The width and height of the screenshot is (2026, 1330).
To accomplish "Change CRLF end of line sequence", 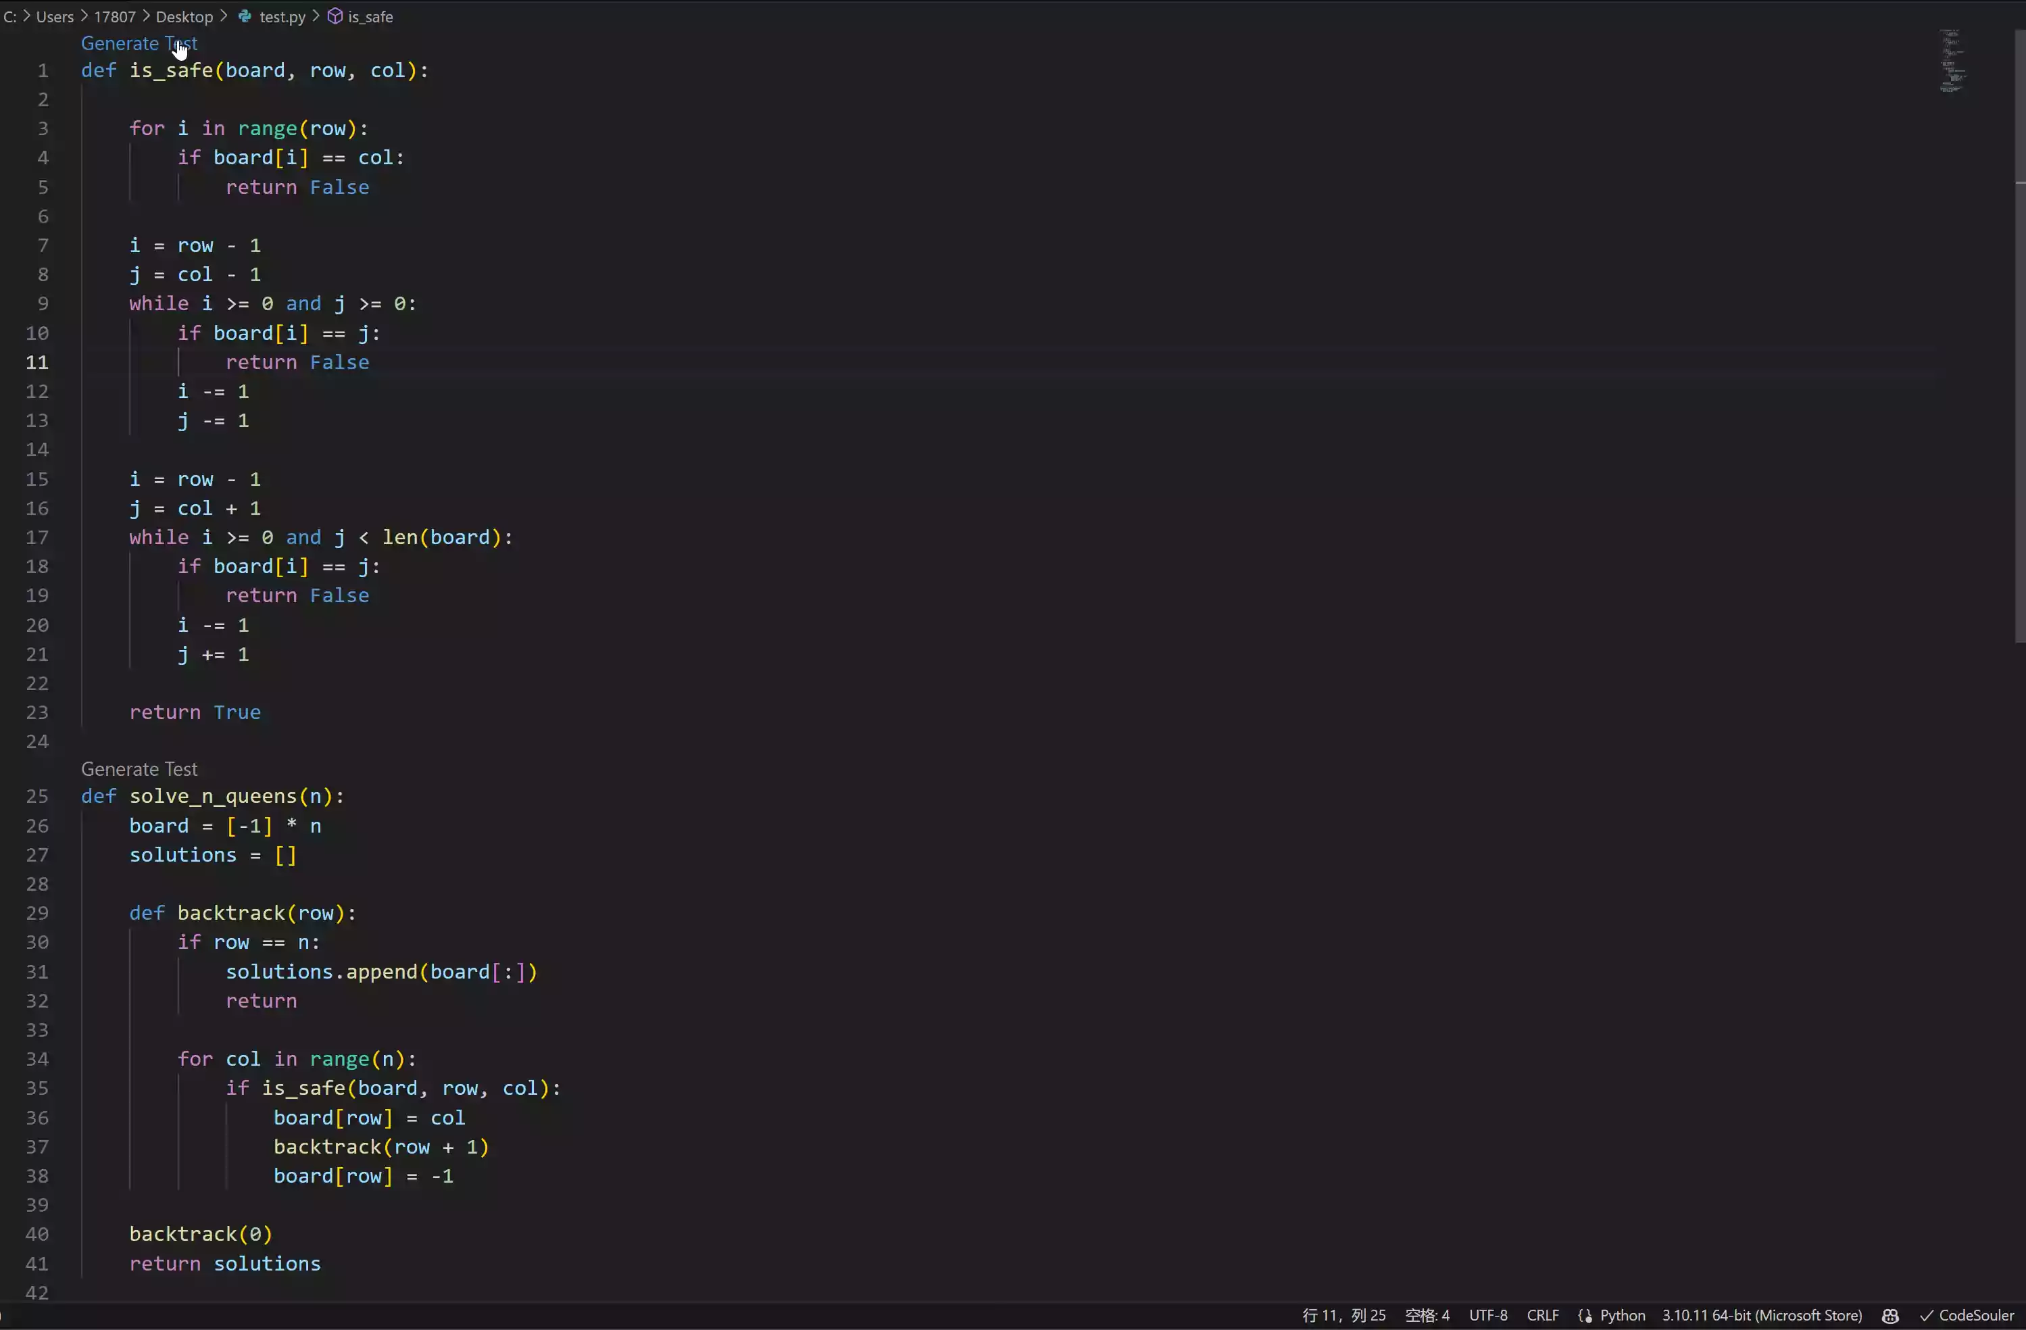I will point(1543,1316).
